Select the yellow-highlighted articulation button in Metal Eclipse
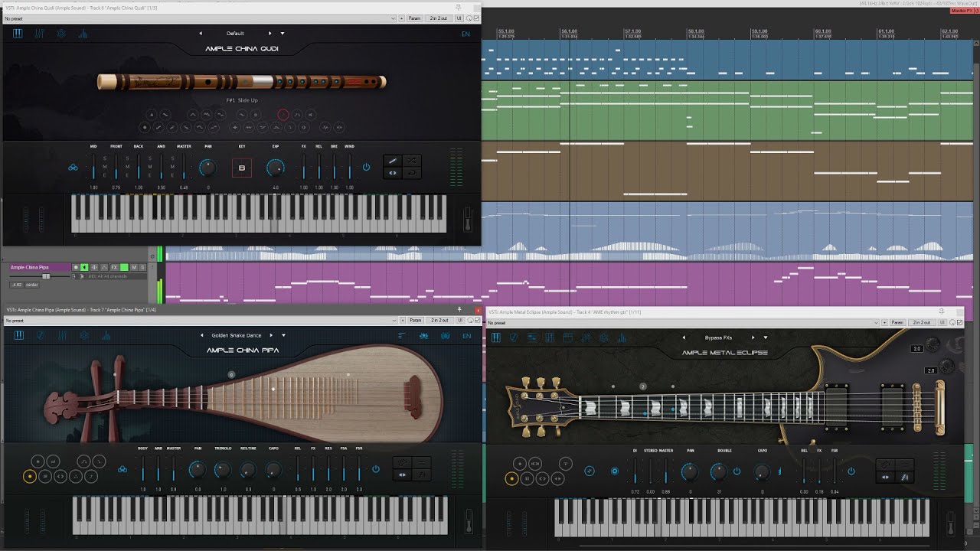This screenshot has width=980, height=551. click(x=511, y=478)
